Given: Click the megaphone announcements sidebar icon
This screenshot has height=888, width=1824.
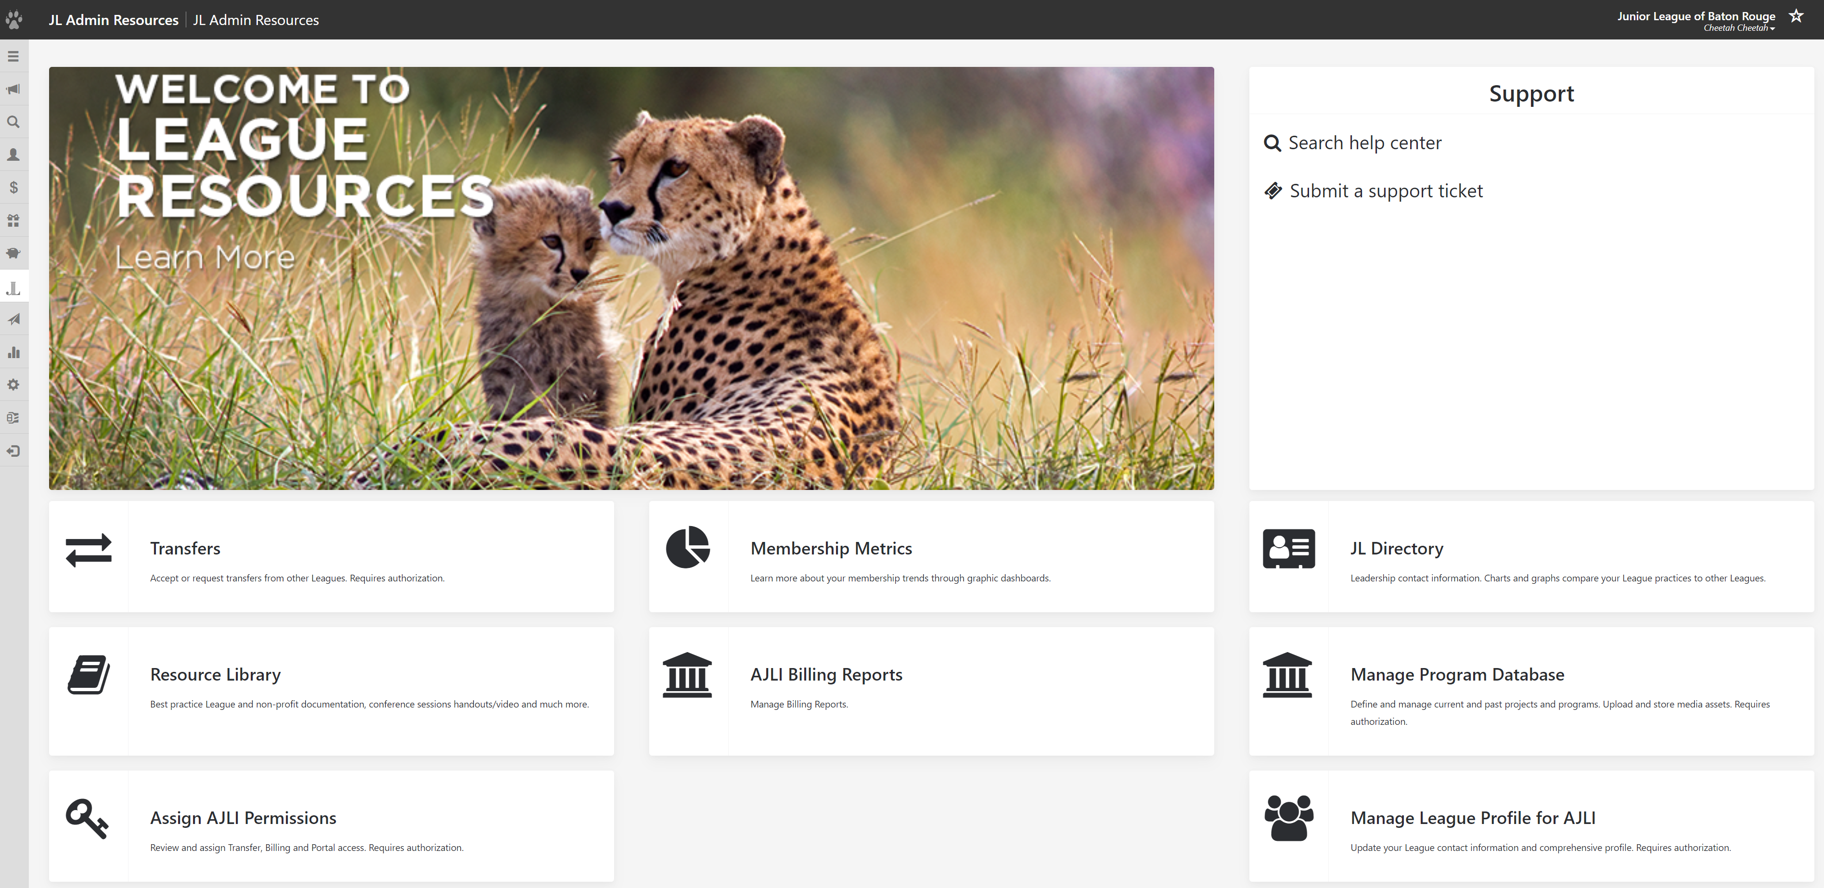Looking at the screenshot, I should click(x=13, y=89).
